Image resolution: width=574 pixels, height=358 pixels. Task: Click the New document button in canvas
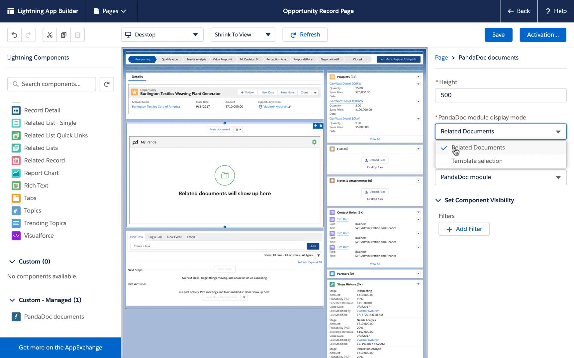(220, 130)
